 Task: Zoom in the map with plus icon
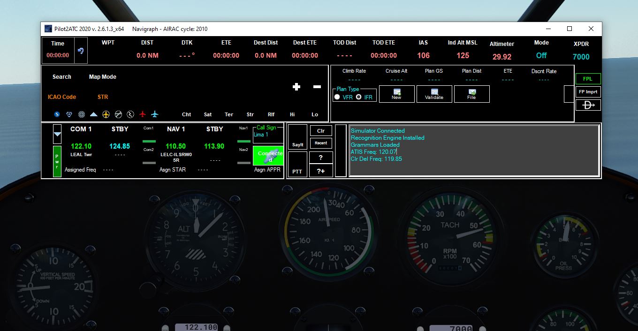296,87
